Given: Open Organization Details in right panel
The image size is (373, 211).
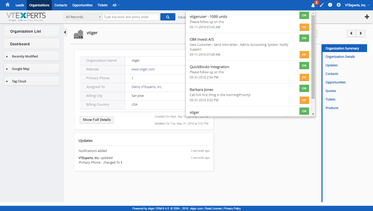Looking at the screenshot, I should tap(340, 57).
